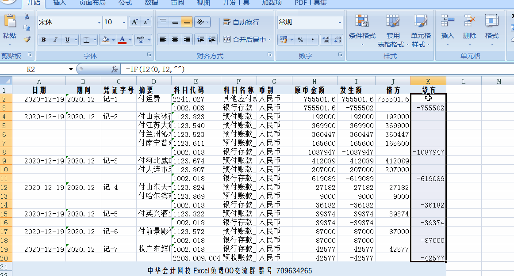This screenshot has width=514, height=276.
Task: Click the Name Box showing K2
Action: pos(34,69)
